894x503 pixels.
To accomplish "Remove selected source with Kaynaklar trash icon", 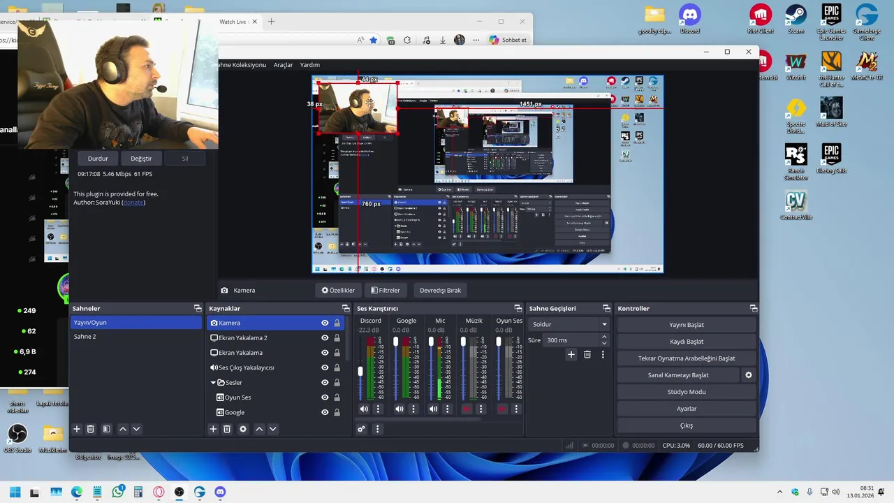I will click(x=227, y=429).
